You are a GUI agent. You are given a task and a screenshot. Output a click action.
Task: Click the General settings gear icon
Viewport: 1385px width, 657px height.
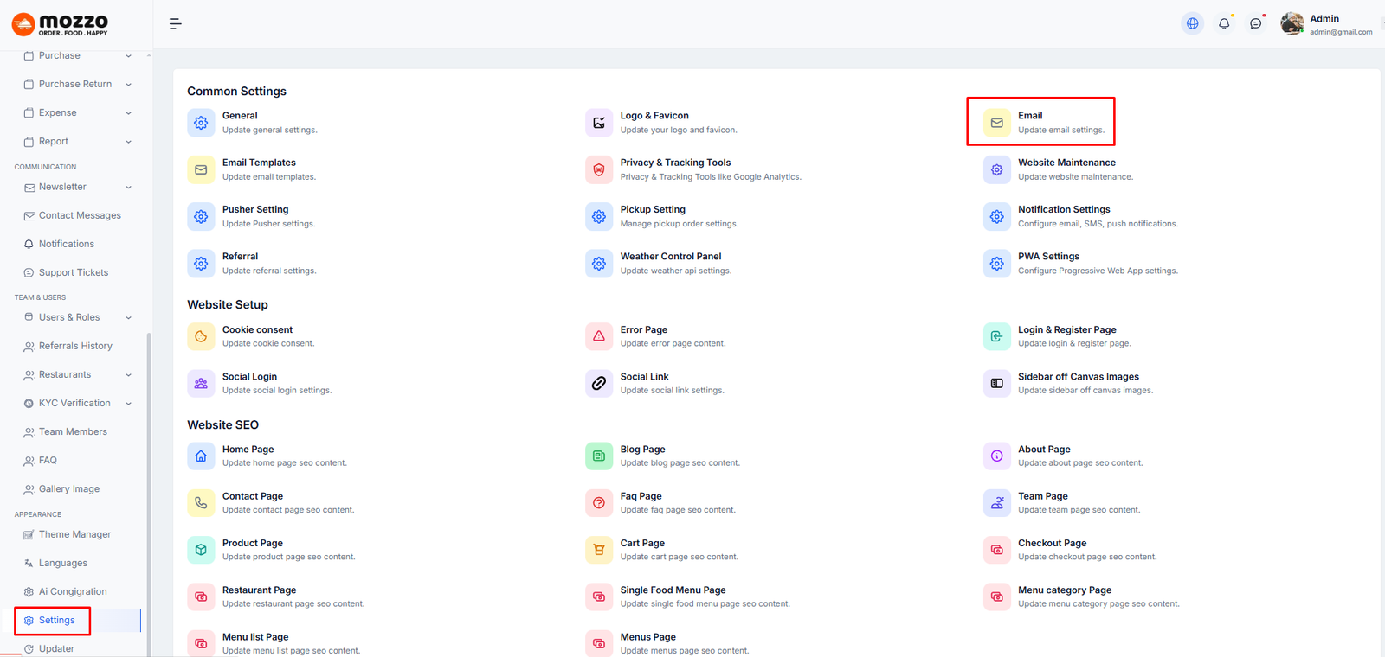click(201, 123)
